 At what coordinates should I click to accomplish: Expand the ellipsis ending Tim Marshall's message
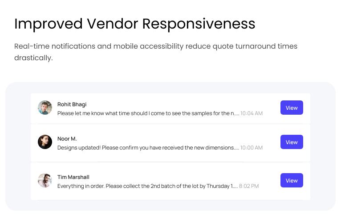[235, 187]
